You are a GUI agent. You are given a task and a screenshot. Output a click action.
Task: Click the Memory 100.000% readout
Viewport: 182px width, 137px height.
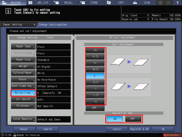pyautogui.click(x=166, y=15)
